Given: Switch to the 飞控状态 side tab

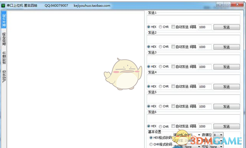Looking at the screenshot, I should tap(4, 76).
